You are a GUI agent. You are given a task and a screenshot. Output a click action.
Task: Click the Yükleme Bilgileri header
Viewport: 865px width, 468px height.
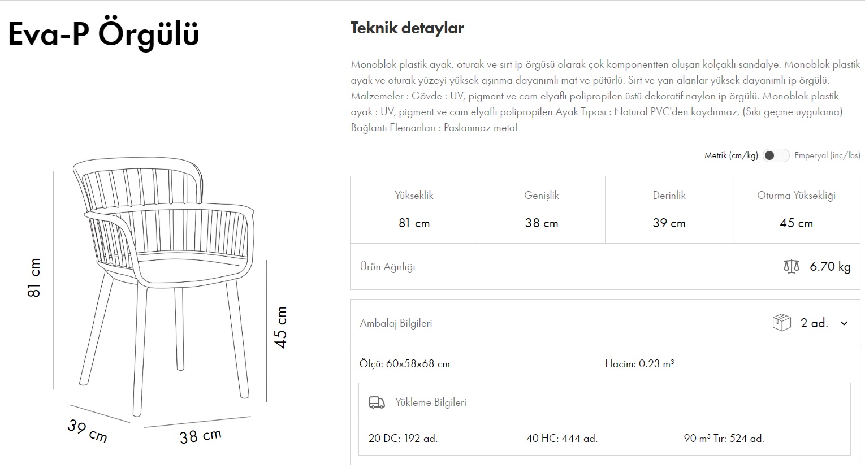431,402
